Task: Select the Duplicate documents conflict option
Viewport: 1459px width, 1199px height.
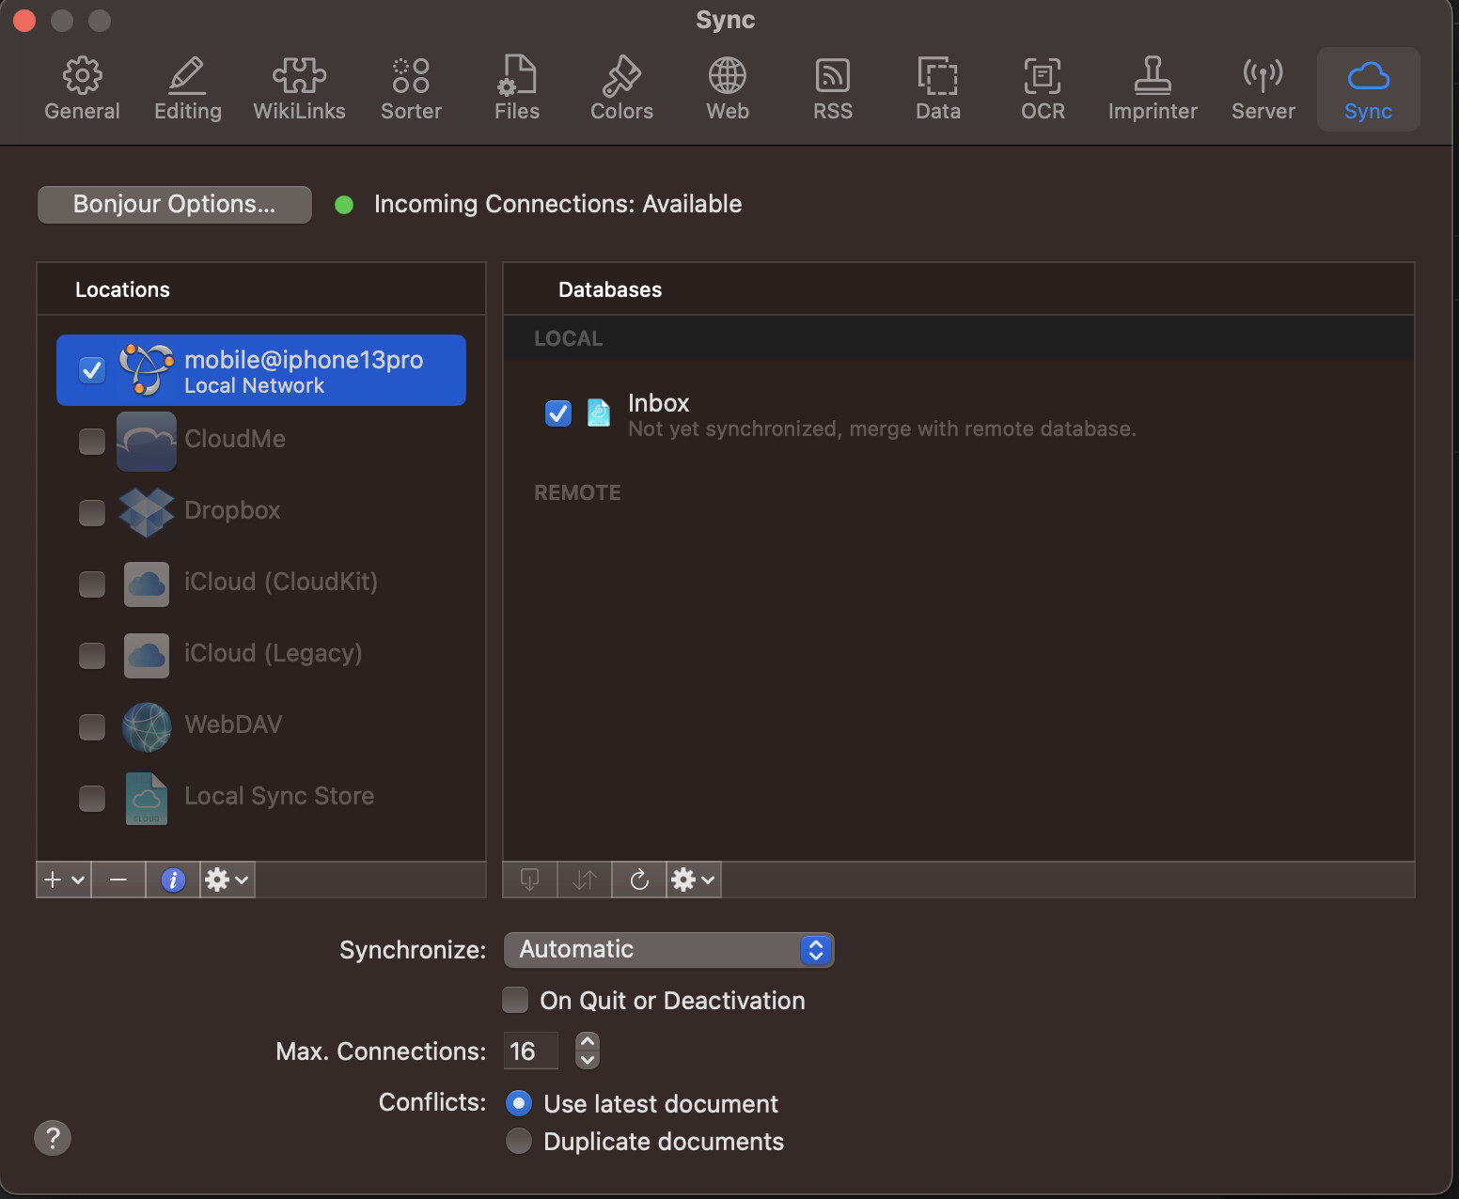Action: pos(518,1141)
